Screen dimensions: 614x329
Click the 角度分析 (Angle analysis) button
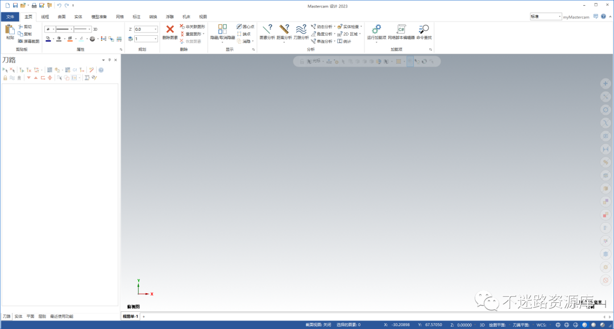[x=322, y=34]
